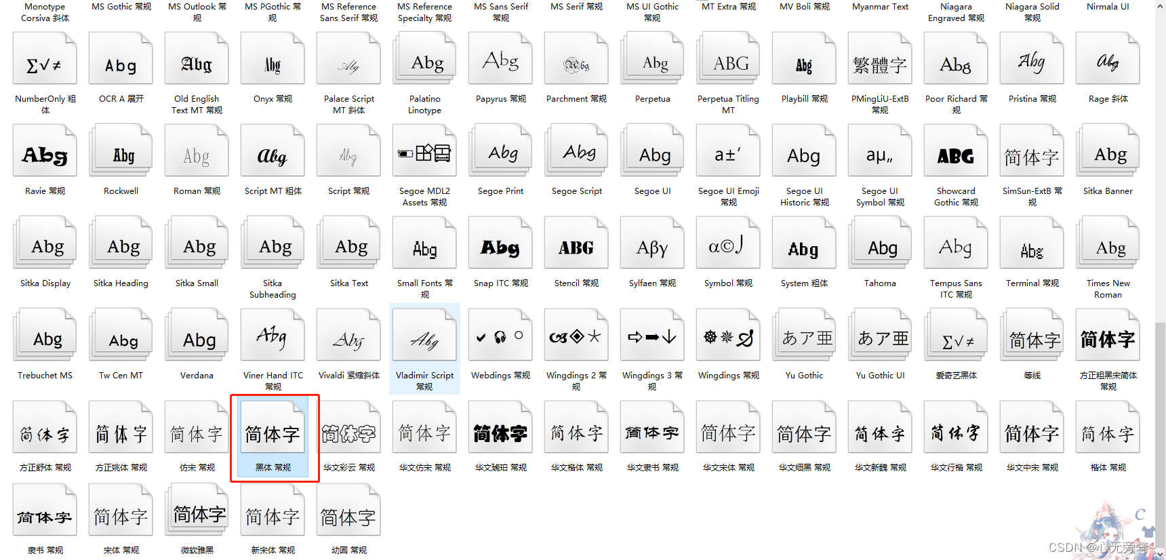This screenshot has height=560, width=1166.
Task: Select the 'Poor Richard 常规' label
Action: click(956, 104)
